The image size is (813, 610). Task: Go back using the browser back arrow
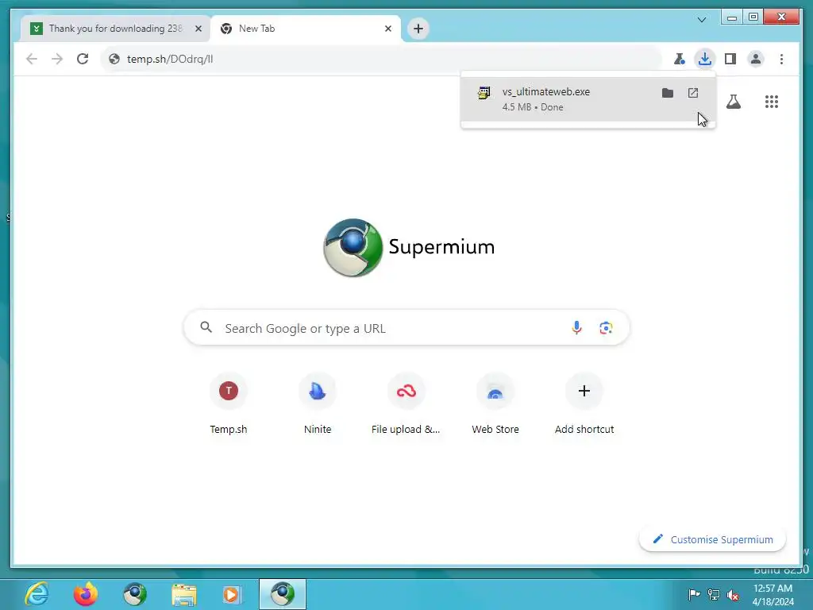pyautogui.click(x=32, y=59)
